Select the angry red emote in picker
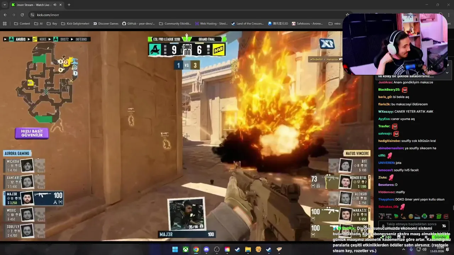The height and width of the screenshot is (255, 454). (x=446, y=216)
